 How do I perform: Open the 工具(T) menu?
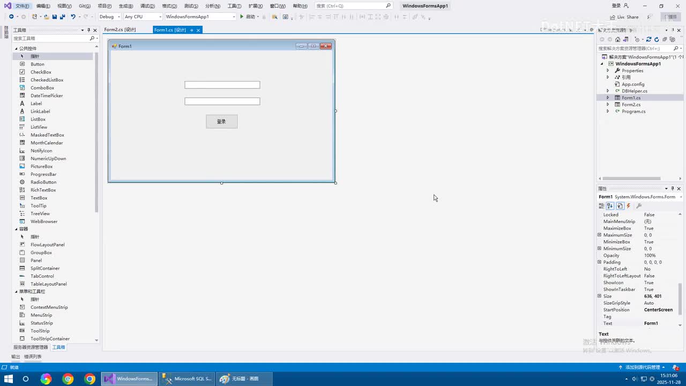click(234, 6)
